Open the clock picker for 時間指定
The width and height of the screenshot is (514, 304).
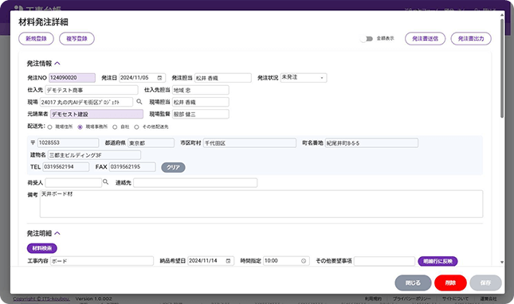[304, 261]
